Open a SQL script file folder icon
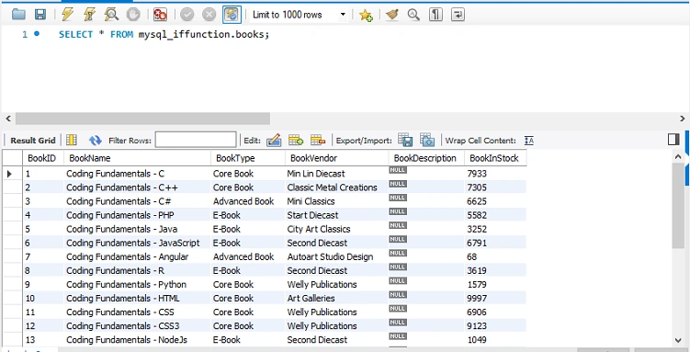Viewport: 690px width, 352px height. (18, 15)
